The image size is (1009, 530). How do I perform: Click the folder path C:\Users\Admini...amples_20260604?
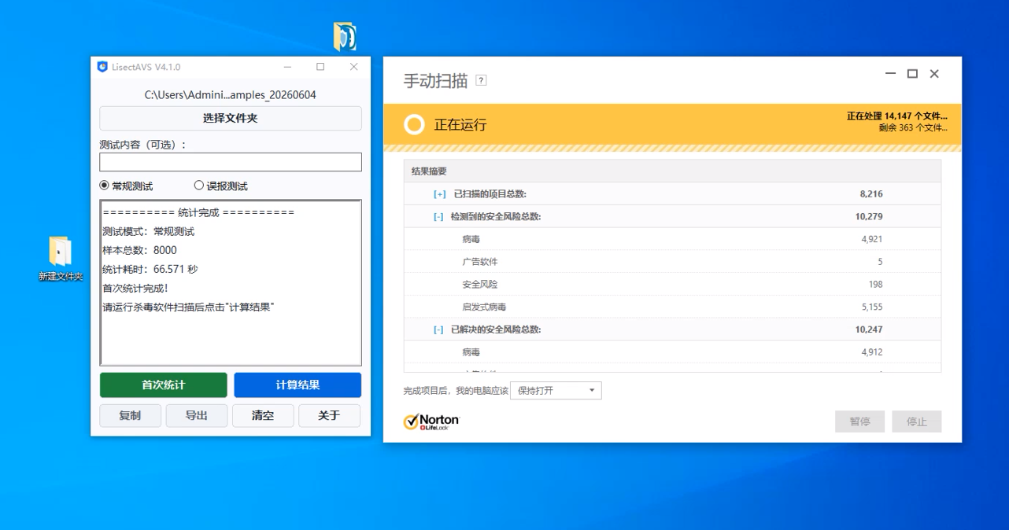tap(231, 95)
